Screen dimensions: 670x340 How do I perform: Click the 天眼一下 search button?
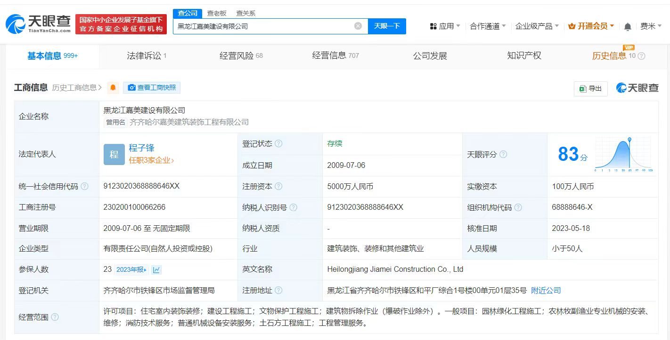coord(387,26)
